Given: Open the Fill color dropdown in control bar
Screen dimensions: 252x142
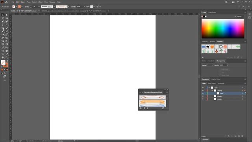Looking at the screenshot, I should tap(16, 7).
